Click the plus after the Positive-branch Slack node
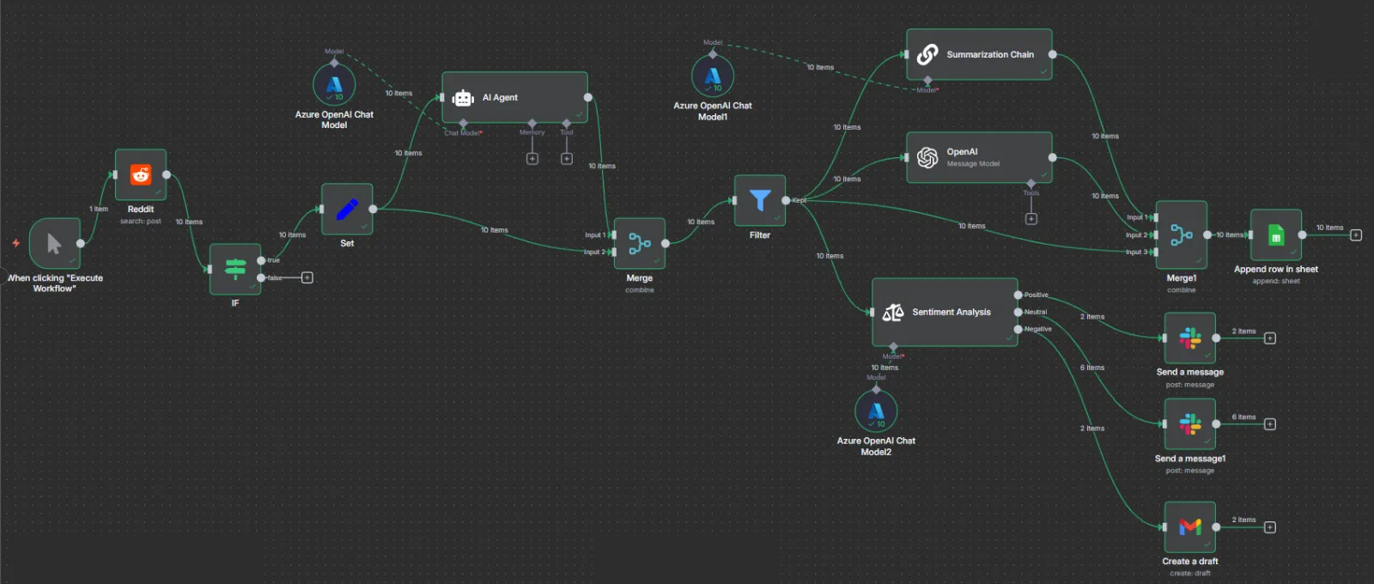 click(x=1270, y=338)
